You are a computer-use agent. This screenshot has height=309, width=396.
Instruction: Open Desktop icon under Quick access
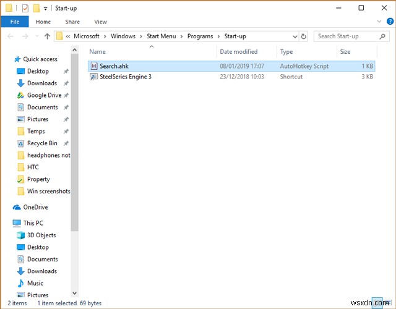pos(20,72)
